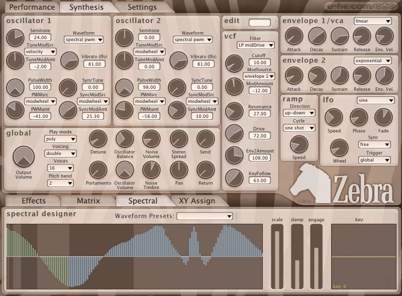
Task: Click the spectral key display panel
Action: tap(364, 256)
